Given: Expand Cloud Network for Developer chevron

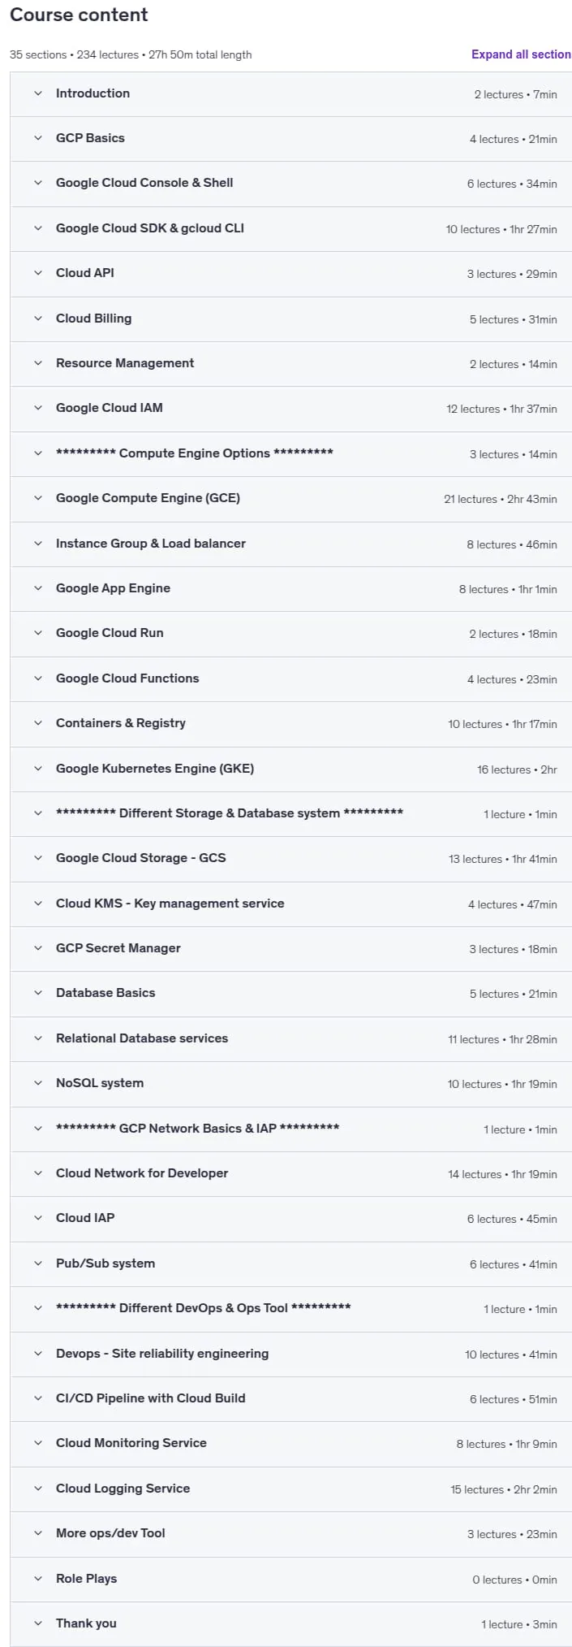Looking at the screenshot, I should pyautogui.click(x=38, y=1173).
